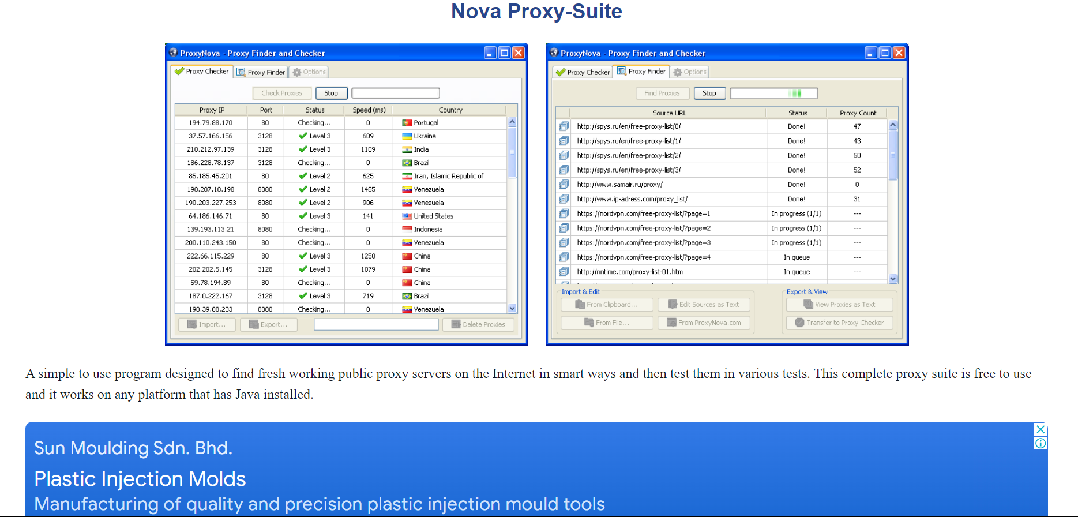Switch to Proxy Checker tab in the right window
The image size is (1078, 517).
point(583,72)
